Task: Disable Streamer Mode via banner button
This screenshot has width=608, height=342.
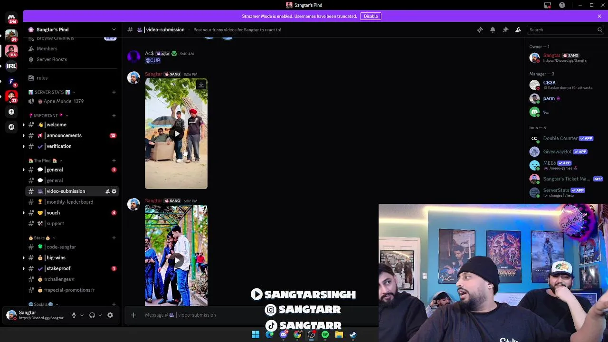Action: pyautogui.click(x=370, y=16)
